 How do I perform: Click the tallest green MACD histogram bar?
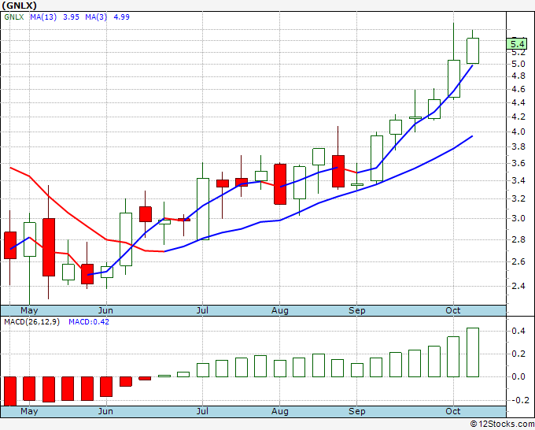(473, 353)
